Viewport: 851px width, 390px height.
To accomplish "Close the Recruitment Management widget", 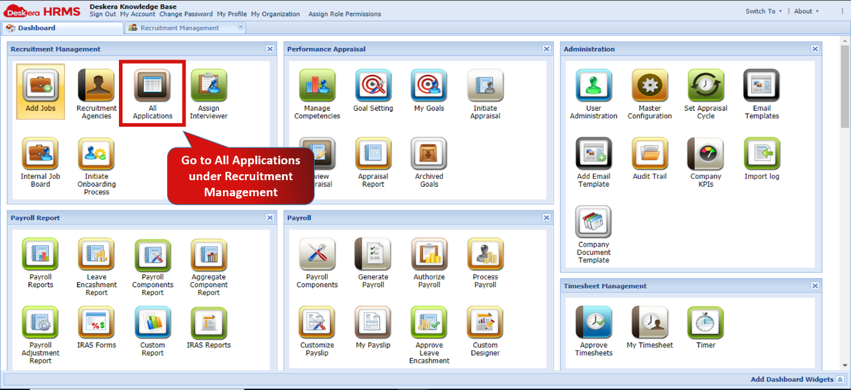I will [x=270, y=49].
